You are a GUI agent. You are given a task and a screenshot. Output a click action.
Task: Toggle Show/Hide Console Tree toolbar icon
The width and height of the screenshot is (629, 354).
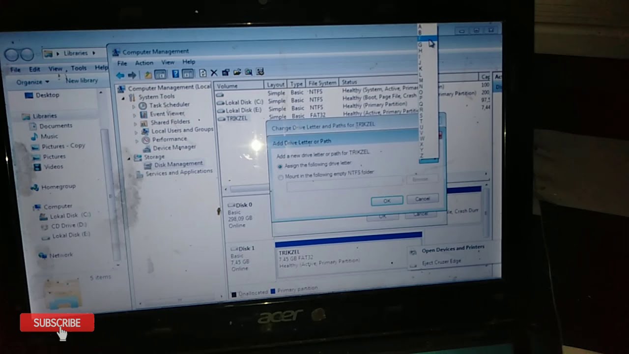click(160, 74)
